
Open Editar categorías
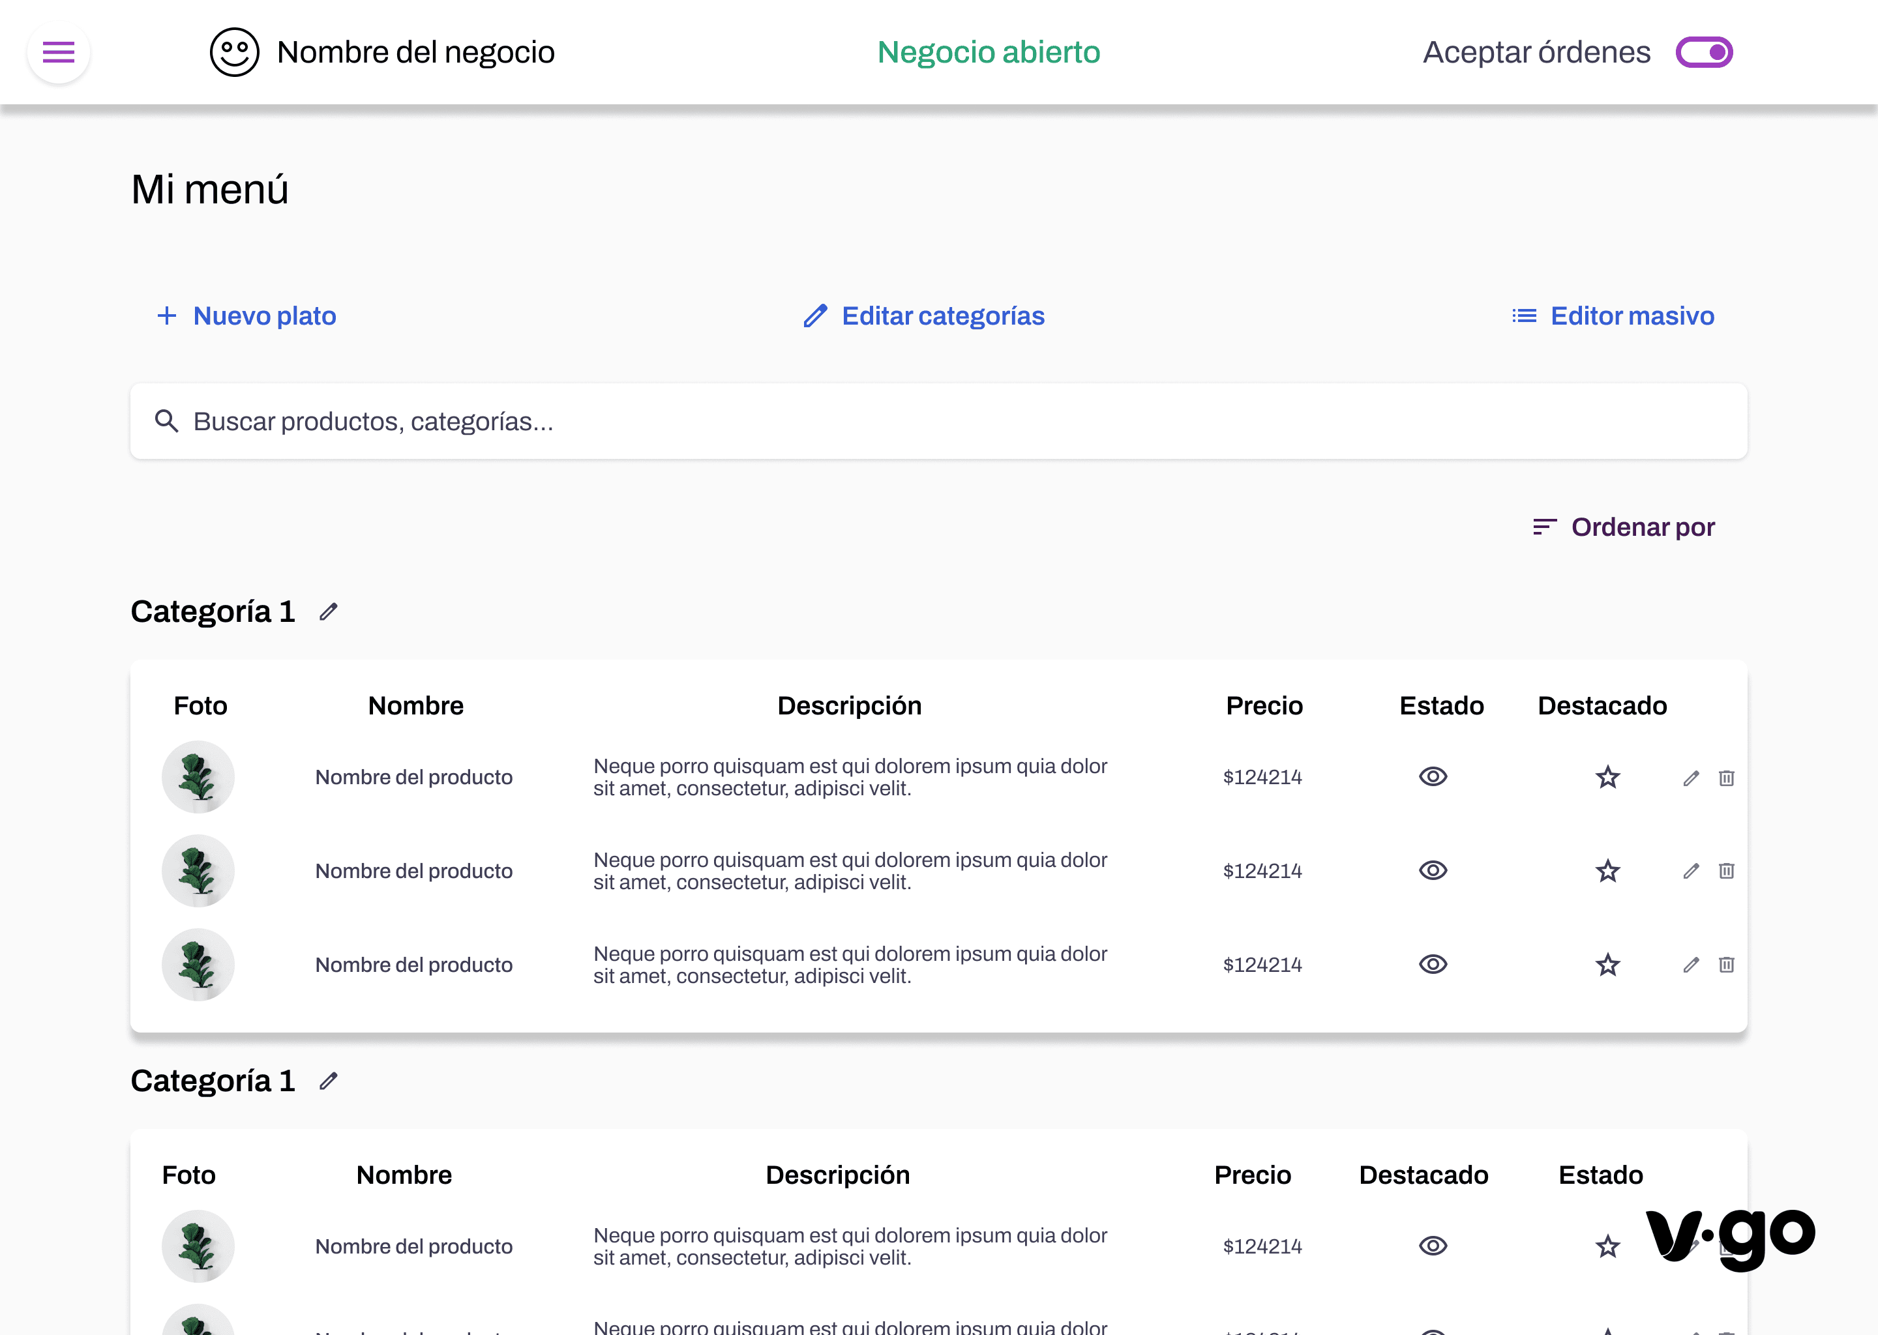pos(924,315)
